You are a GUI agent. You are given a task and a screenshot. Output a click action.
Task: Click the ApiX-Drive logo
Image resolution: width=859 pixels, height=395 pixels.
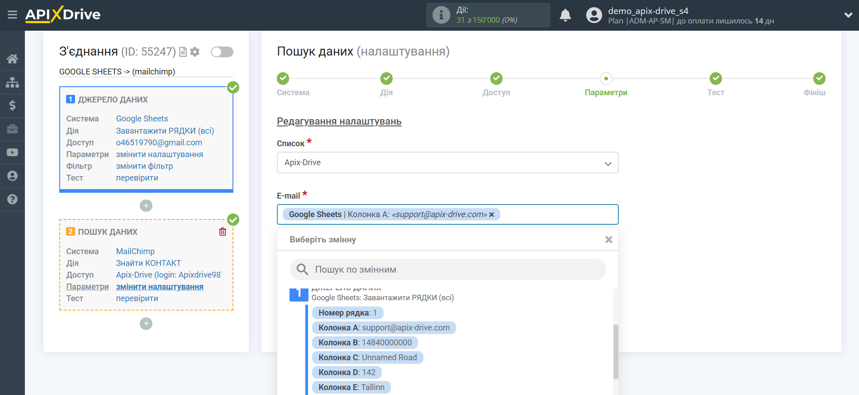coord(63,14)
